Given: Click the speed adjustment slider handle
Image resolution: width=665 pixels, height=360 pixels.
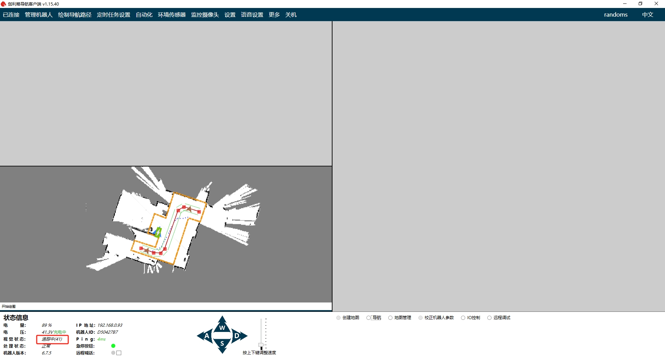Looking at the screenshot, I should tap(261, 345).
